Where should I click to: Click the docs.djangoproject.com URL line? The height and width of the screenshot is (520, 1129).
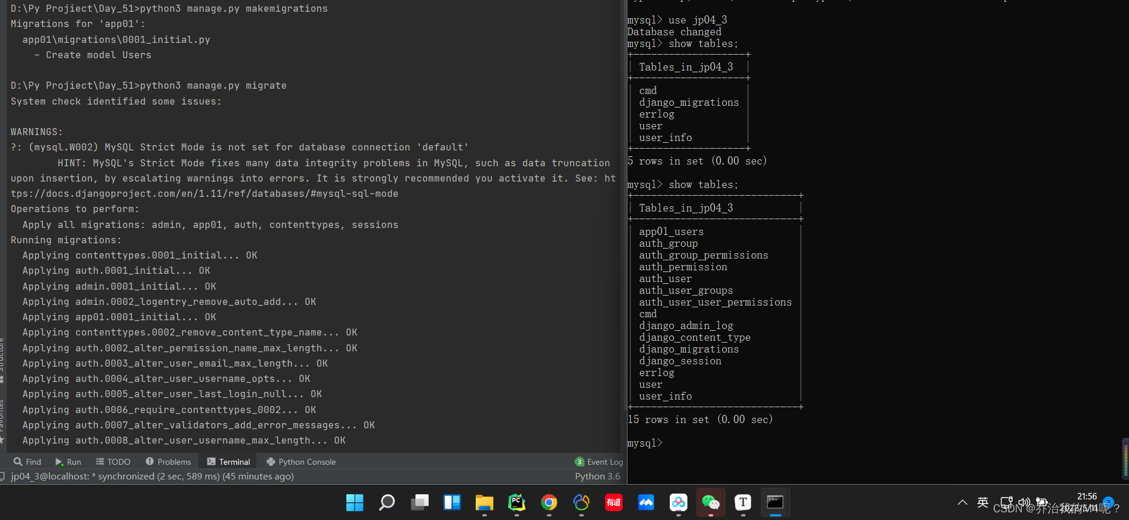coord(204,194)
